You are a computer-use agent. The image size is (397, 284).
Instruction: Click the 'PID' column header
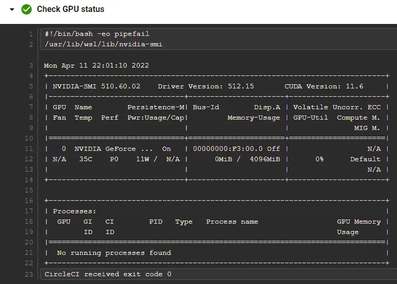tap(156, 222)
